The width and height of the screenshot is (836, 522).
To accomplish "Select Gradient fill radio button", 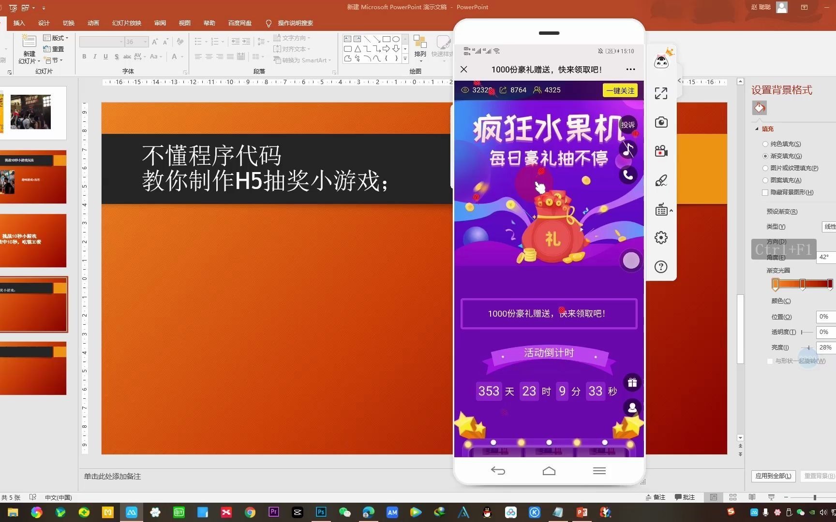I will click(765, 156).
